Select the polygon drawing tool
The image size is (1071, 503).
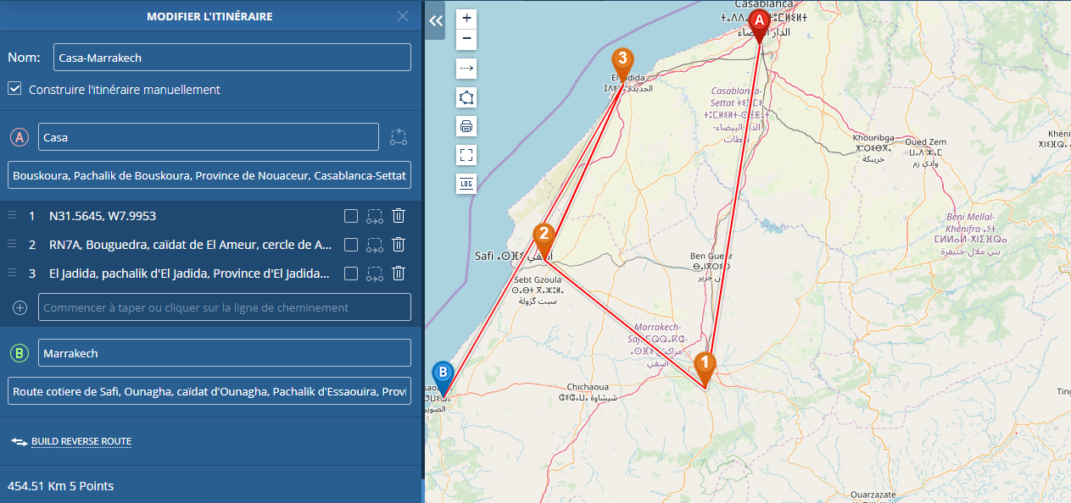466,97
